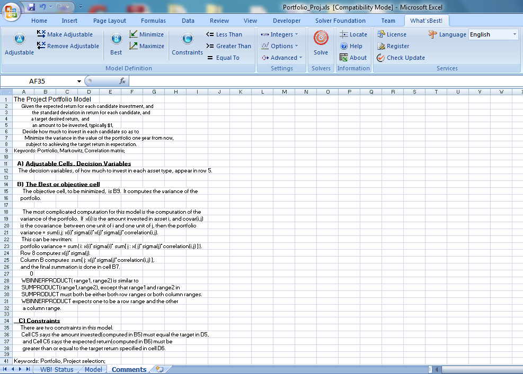Screen dimensions: 523x374
Task: Switch to the Formulas tab
Action: 153,21
